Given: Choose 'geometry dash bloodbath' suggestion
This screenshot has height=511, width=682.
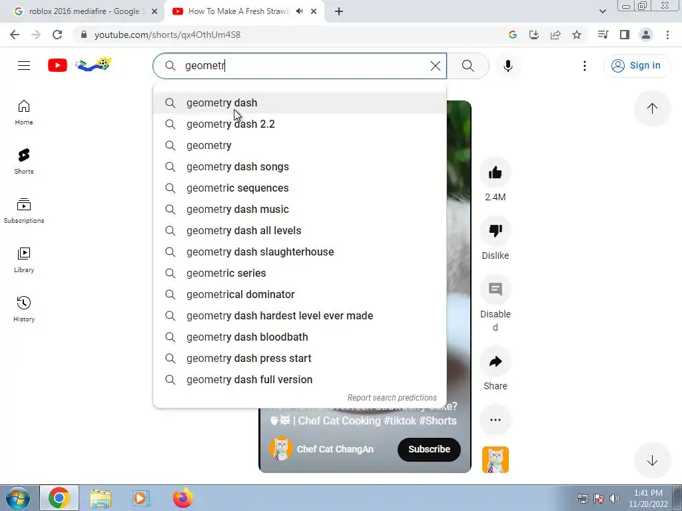Looking at the screenshot, I should pyautogui.click(x=300, y=337).
